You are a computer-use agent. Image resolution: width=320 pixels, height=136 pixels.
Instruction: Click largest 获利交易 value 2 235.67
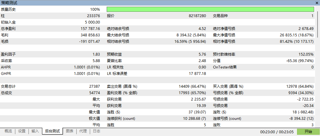(x=199, y=99)
